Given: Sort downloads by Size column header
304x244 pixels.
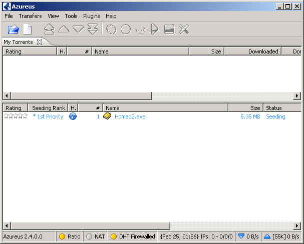Looking at the screenshot, I should coord(207,51).
